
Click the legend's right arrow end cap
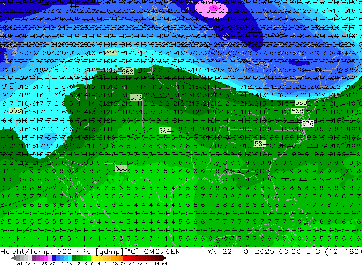click(x=165, y=258)
